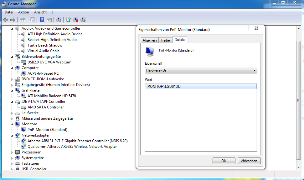
Task: Open the ? help menu
Action: point(52,12)
